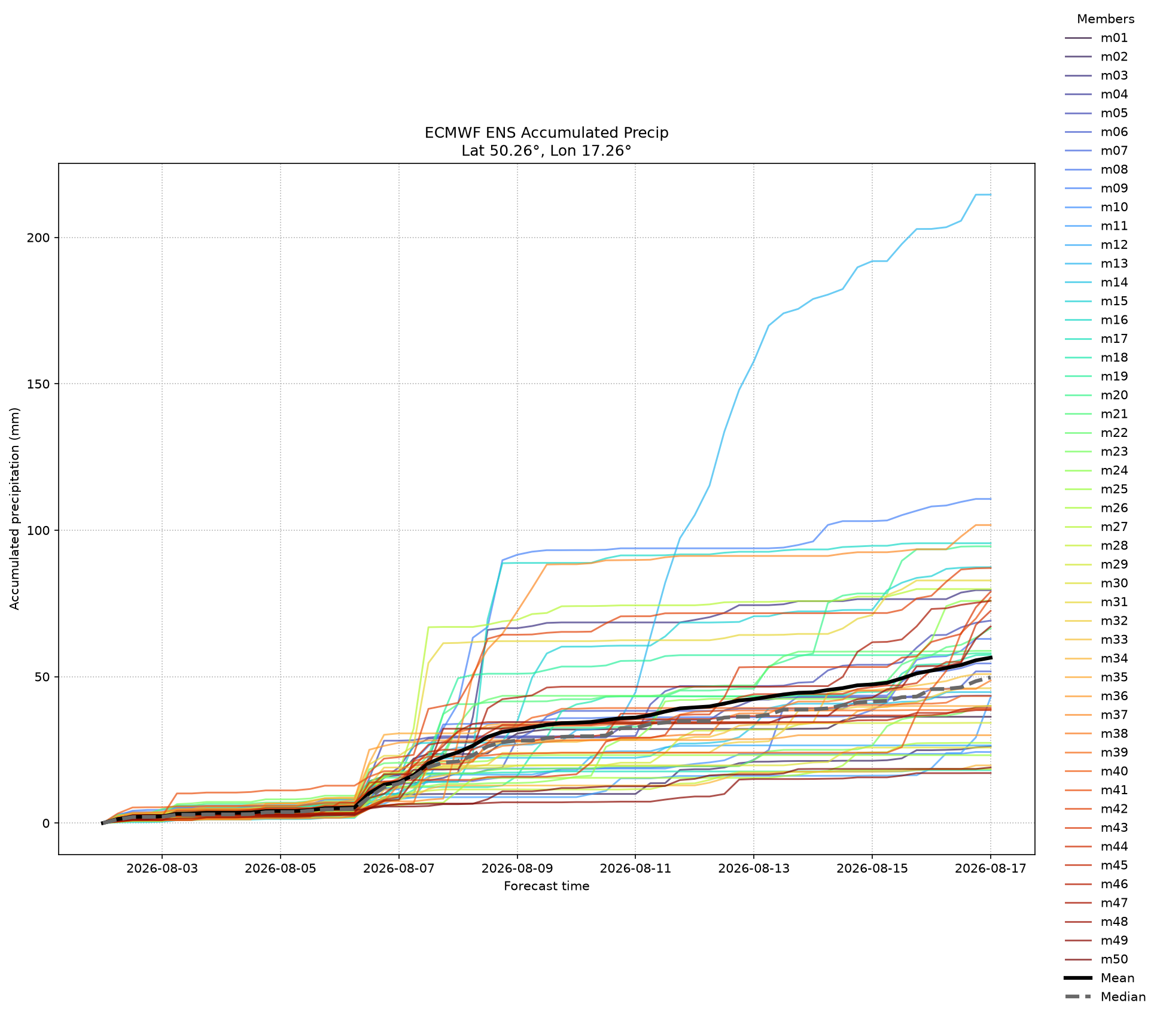This screenshot has height=1018, width=1160.
Task: Click the Members legend title
Action: (x=1106, y=19)
